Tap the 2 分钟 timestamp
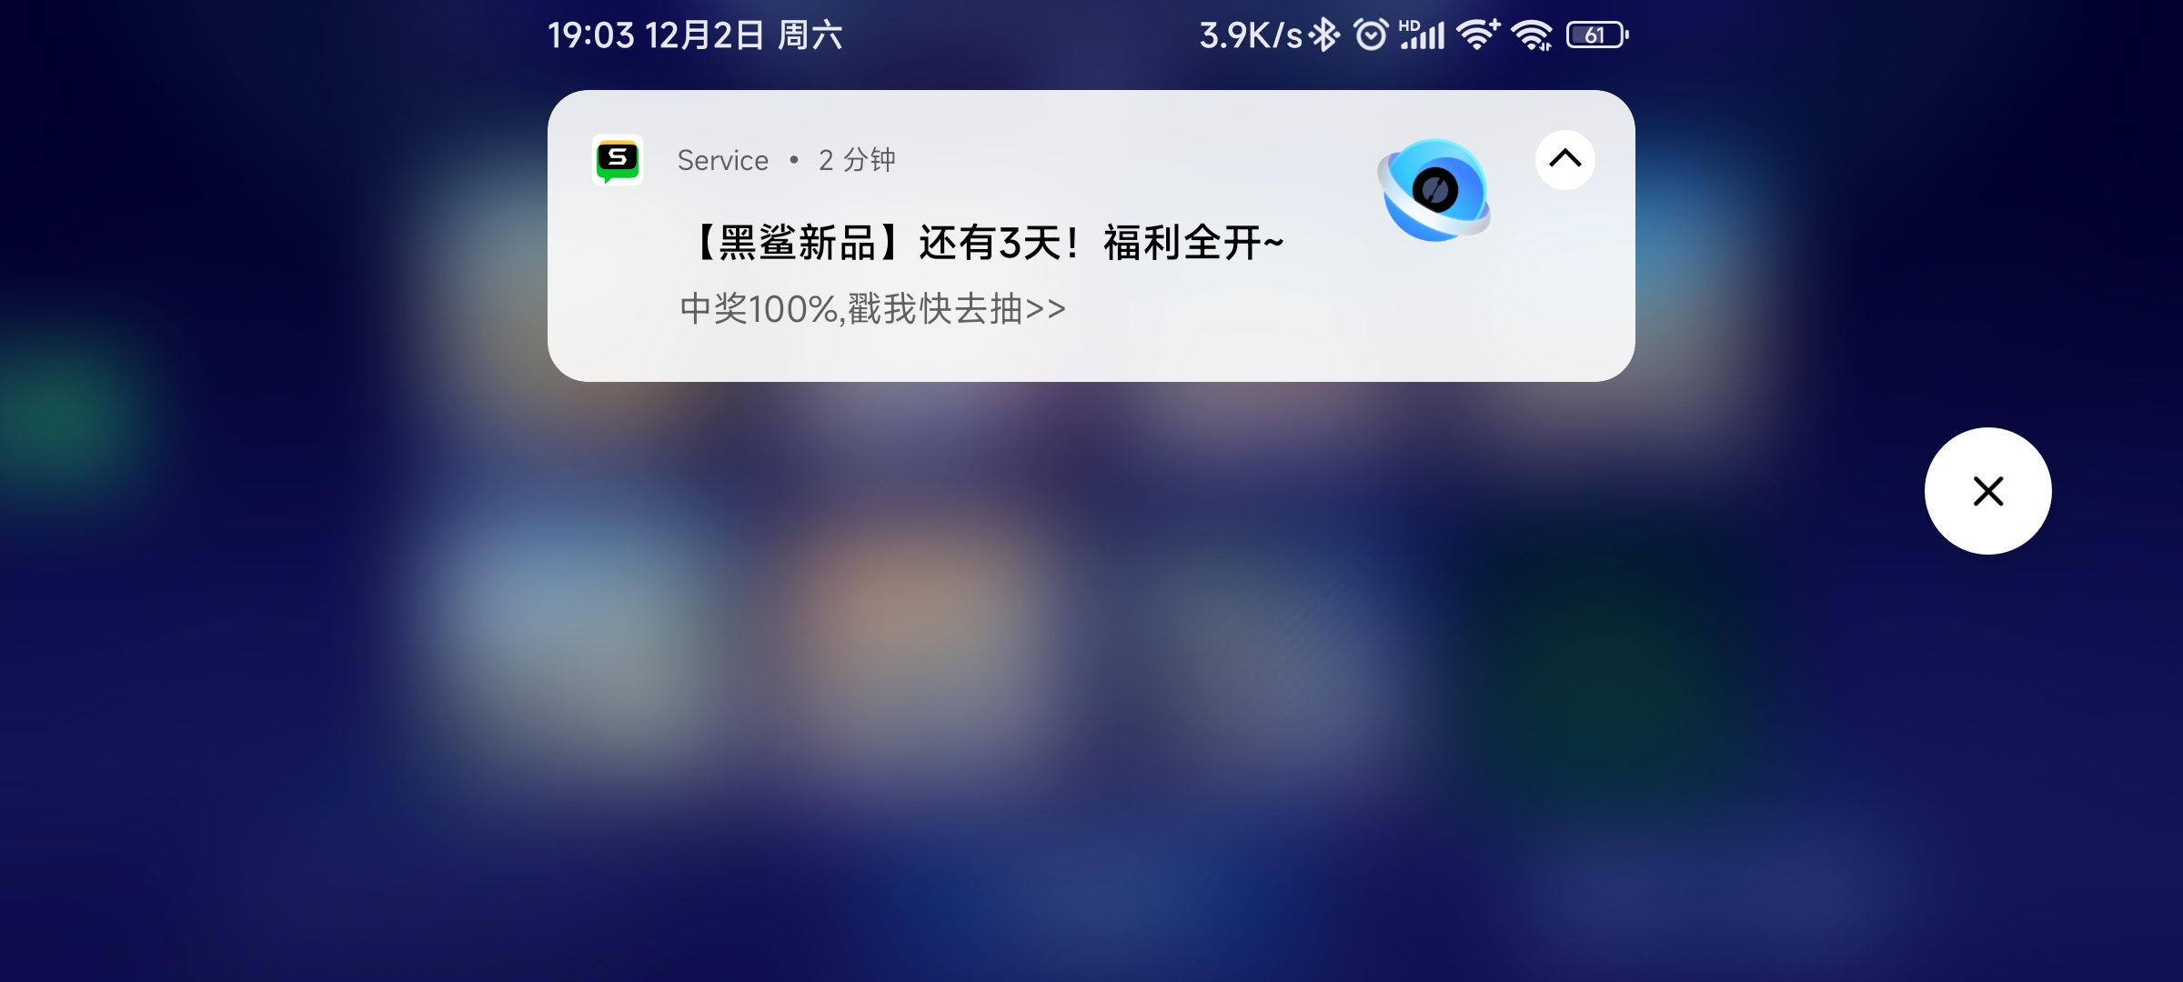The image size is (2183, 982). point(857,160)
